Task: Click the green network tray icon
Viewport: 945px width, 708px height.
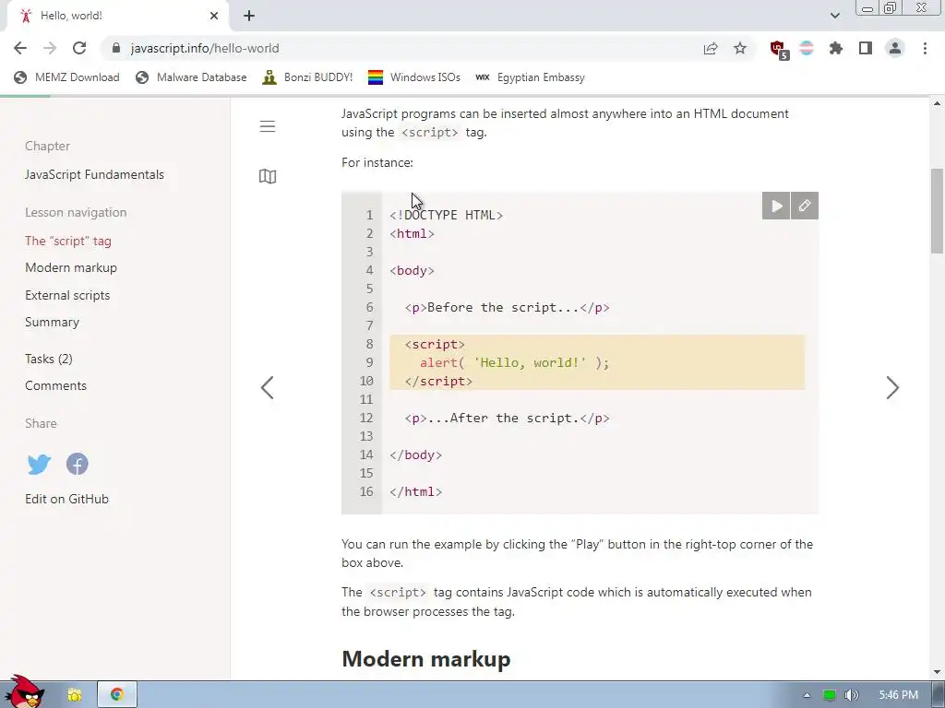Action: click(x=830, y=695)
